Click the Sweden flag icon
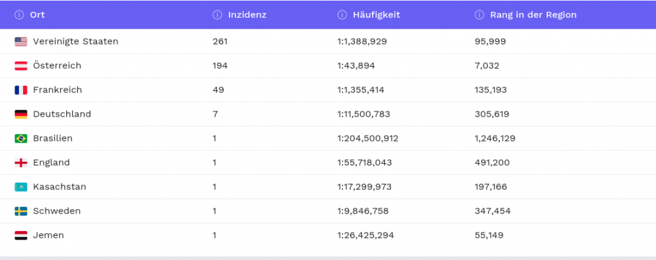Image resolution: width=656 pixels, height=260 pixels. (21, 211)
